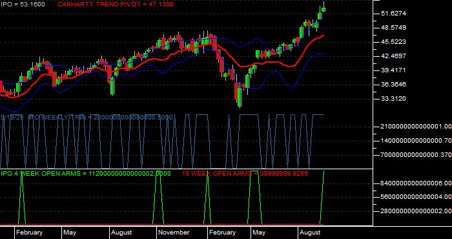Select the CARHARTT TREND PIVOT = 47.1390 label
This screenshot has width=452, height=239.
(116, 5)
